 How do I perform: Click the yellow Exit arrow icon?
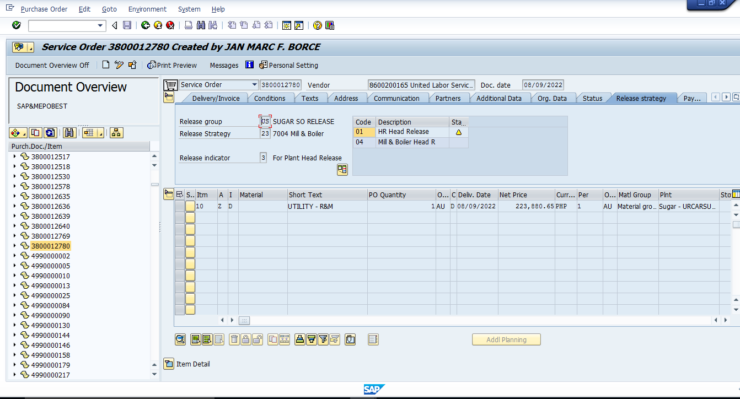[158, 25]
